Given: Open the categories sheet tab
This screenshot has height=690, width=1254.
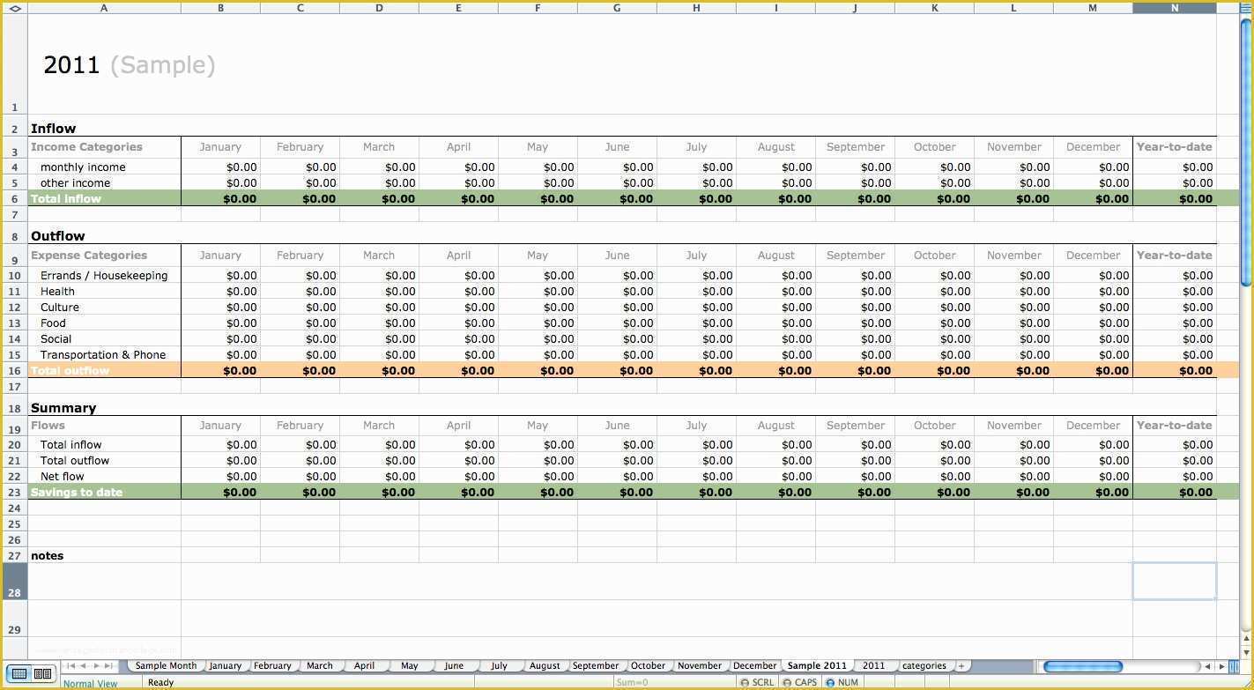Looking at the screenshot, I should point(924,666).
